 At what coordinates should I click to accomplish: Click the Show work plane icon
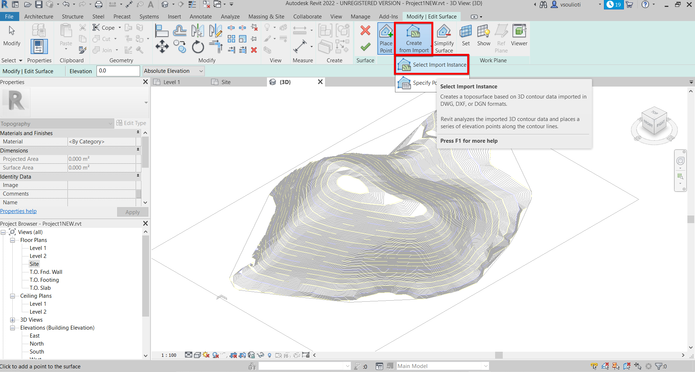point(484,35)
